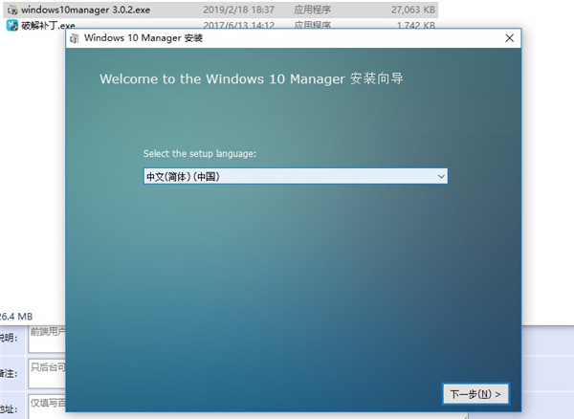Click the 'Select the setup language:' label
The width and height of the screenshot is (574, 419).
[200, 153]
